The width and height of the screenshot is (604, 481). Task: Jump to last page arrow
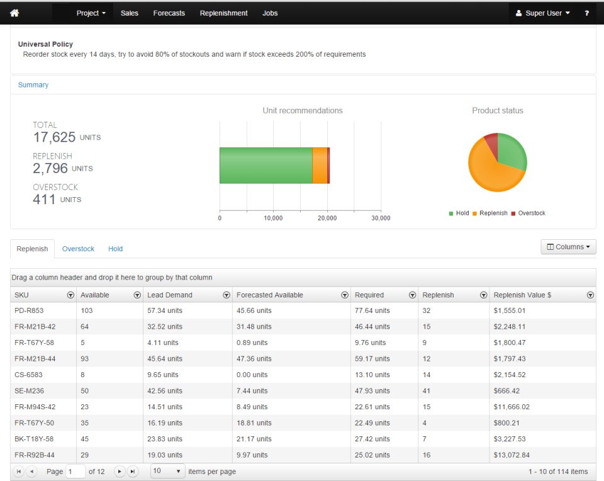(133, 472)
